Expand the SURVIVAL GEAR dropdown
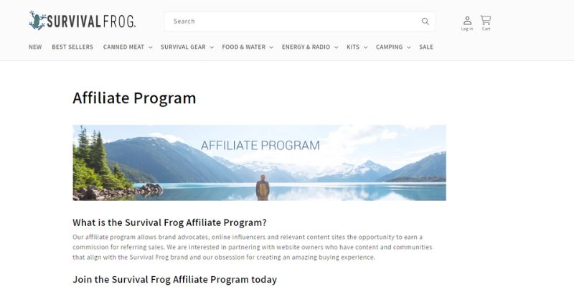Viewport: 574px width, 287px height. (x=187, y=47)
